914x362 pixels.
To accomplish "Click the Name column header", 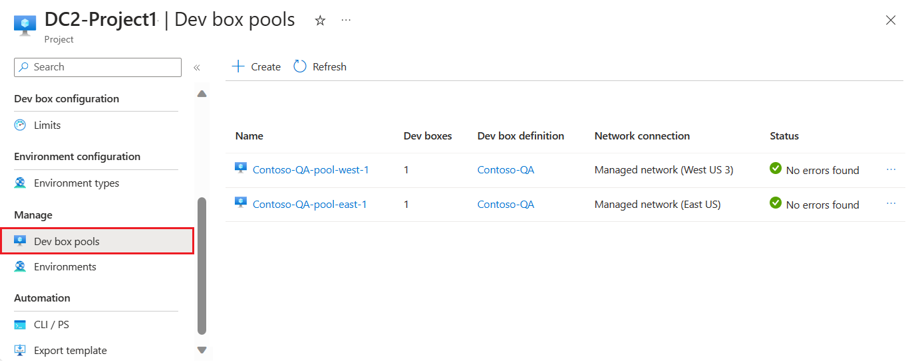I will tap(249, 136).
